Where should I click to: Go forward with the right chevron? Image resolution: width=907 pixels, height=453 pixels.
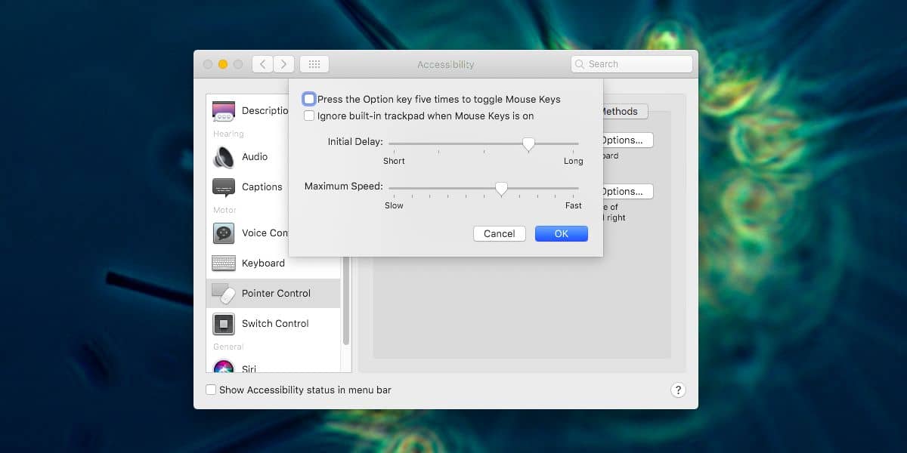(x=283, y=64)
